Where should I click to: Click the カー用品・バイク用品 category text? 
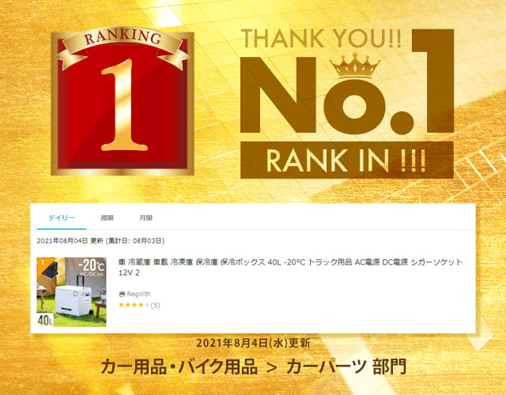click(179, 367)
